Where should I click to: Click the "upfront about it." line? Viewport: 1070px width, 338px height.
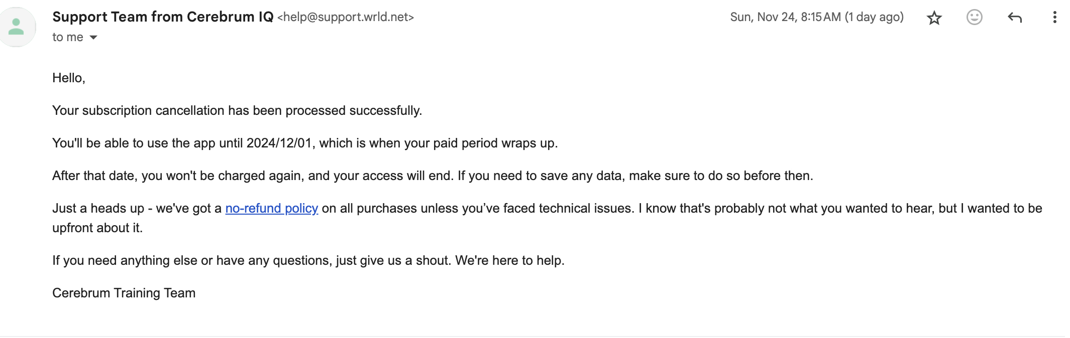pos(97,228)
